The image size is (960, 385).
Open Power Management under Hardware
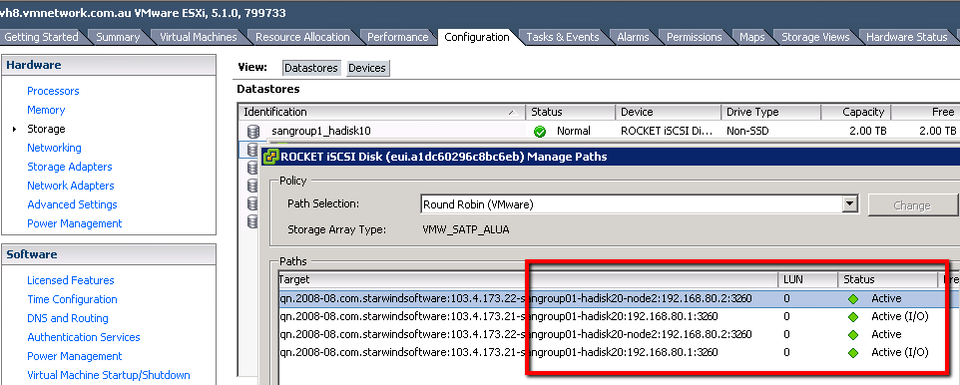[x=74, y=223]
